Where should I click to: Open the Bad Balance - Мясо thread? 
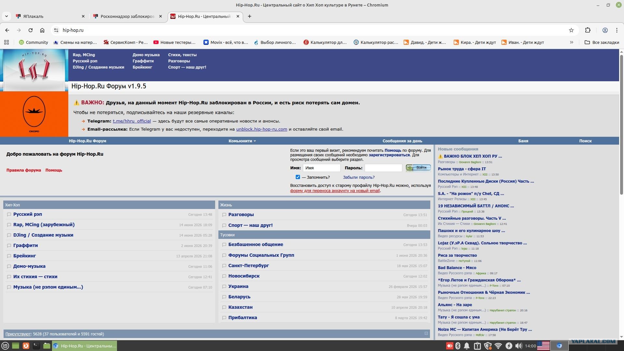pyautogui.click(x=457, y=267)
